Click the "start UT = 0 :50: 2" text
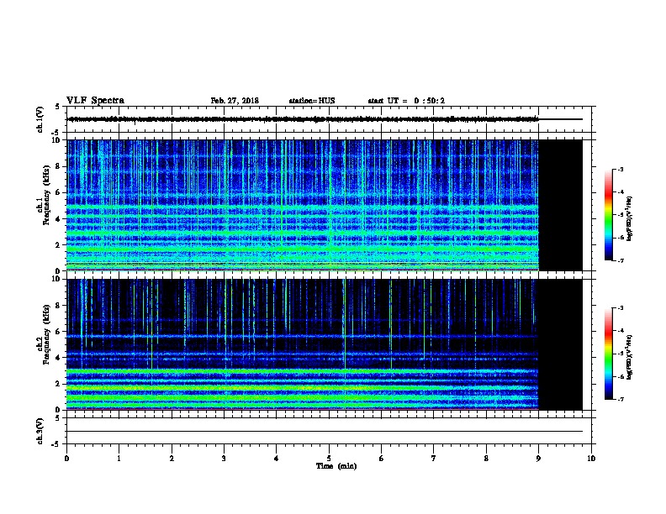666x514 pixels. 406,101
